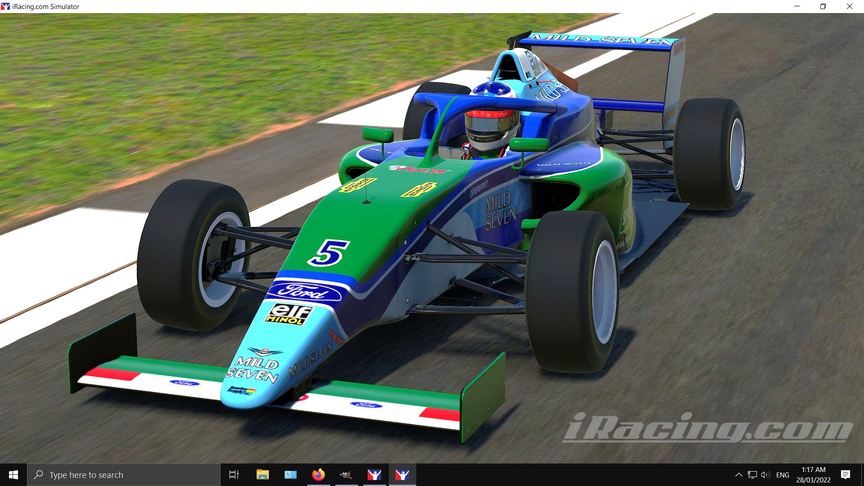864x486 pixels.
Task: Switch to the first iRacing taskbar window
Action: [x=374, y=475]
